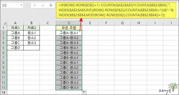Select cell 그룹D-원소2
179x95 pixels.
tap(69, 82)
